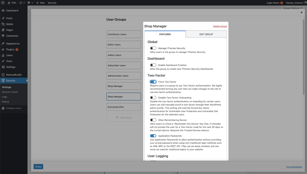Click the Dashboard gauge icon

[x=3, y=10]
